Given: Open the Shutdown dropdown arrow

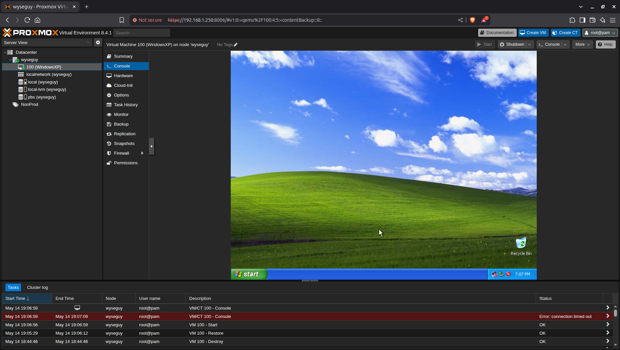Looking at the screenshot, I should click(x=529, y=44).
